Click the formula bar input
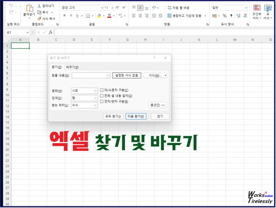The width and height of the screenshot is (276, 208). click(165, 32)
